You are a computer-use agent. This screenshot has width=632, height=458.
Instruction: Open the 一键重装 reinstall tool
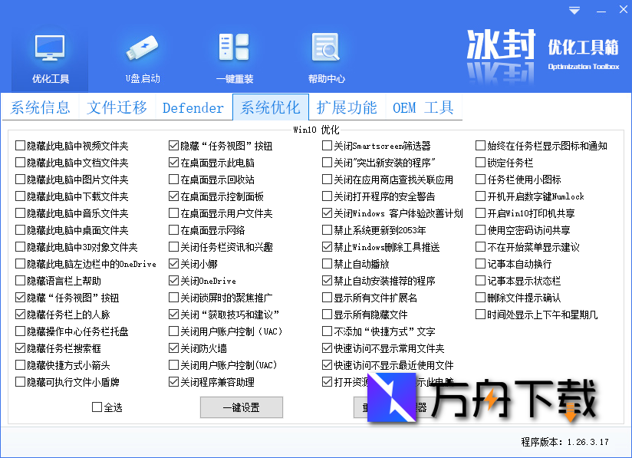[x=234, y=54]
